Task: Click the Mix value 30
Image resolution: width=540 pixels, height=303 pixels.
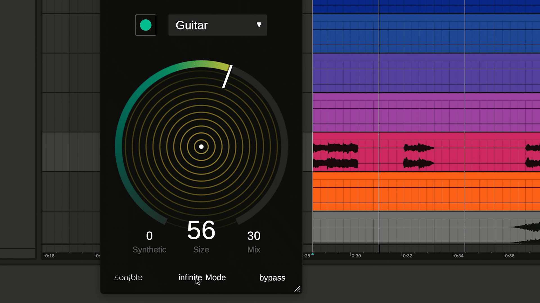Action: pos(254,236)
